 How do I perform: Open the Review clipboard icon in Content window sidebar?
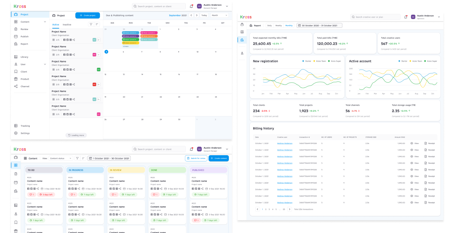(16, 174)
